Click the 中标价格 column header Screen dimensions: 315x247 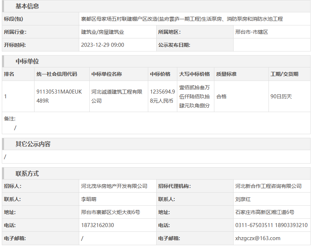tap(160, 74)
